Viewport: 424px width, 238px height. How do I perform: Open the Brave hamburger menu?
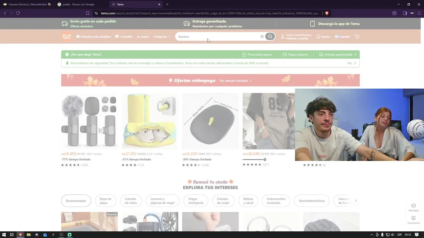point(420,13)
